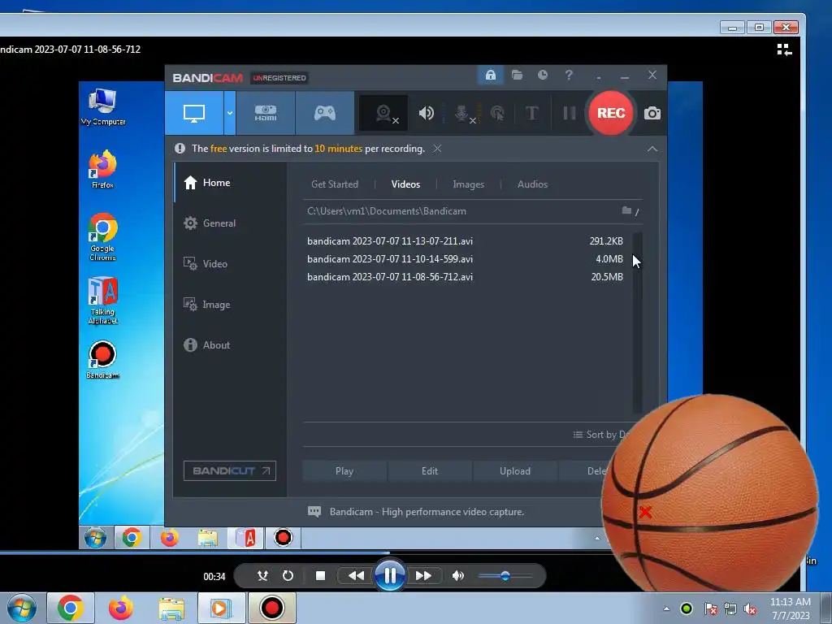Open Talking Alphabet desktop shortcut in video
832x624 pixels.
tap(102, 301)
